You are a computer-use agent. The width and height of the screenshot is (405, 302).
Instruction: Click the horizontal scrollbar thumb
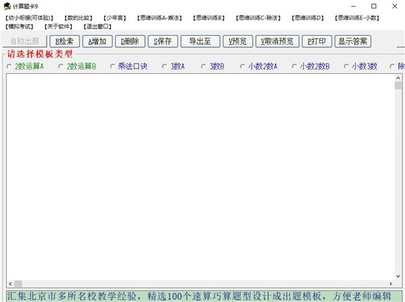(x=18, y=284)
